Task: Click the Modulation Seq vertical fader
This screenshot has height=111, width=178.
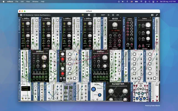Action: 78,92
